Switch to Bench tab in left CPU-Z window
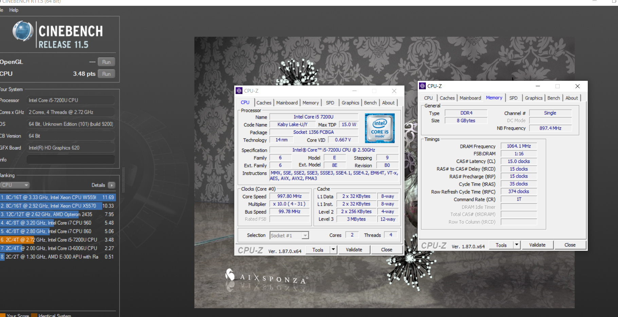Screen dimensions: 618x317 pos(370,103)
